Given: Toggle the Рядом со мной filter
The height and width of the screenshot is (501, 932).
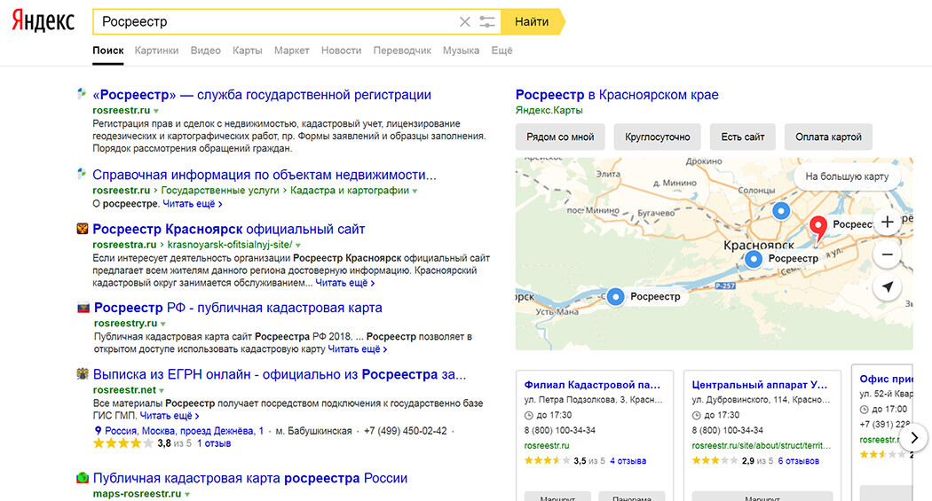Looking at the screenshot, I should point(560,137).
